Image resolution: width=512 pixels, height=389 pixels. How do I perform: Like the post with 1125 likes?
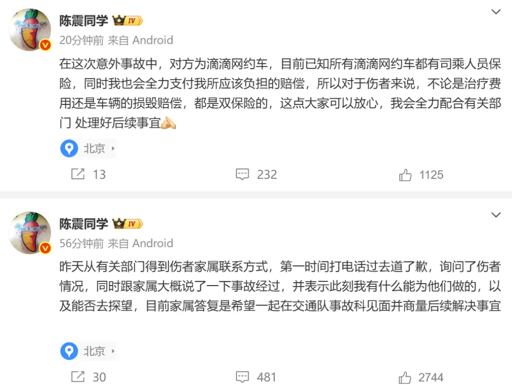click(405, 175)
